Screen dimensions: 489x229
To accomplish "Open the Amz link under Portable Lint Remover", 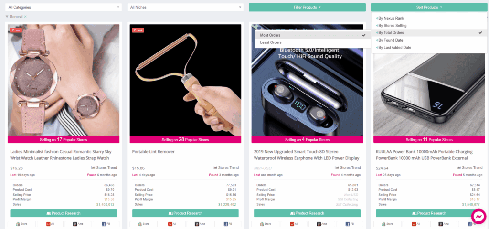I will click(200, 224).
